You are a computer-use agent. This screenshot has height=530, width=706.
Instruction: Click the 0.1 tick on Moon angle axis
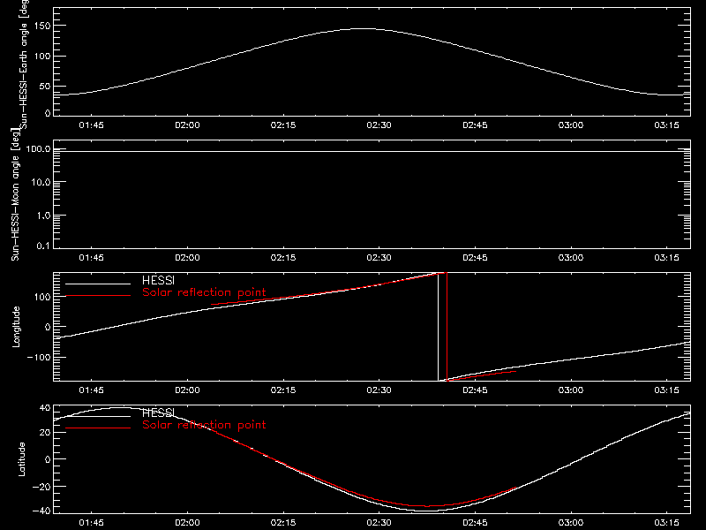[x=43, y=246]
